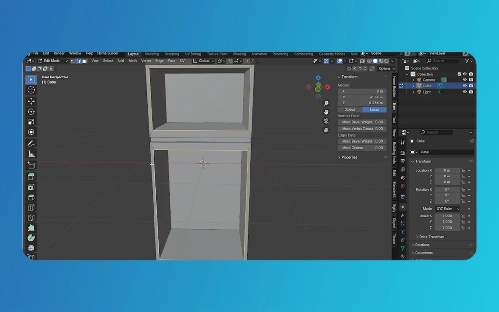Hide the Cube in the outliner
The height and width of the screenshot is (312, 499).
pos(464,86)
